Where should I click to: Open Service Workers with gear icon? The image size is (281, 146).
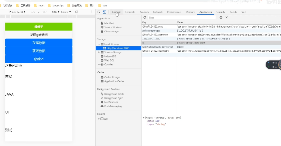pos(111,27)
